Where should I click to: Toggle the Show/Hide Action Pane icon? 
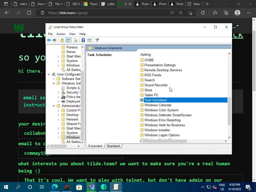[x=89, y=40]
